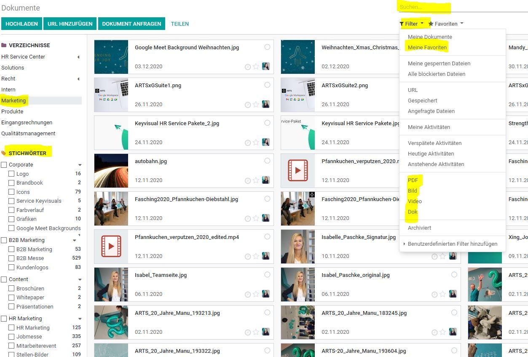The height and width of the screenshot is (357, 528).
Task: Apply the Verspätete Aktivitäten filter
Action: tap(435, 143)
